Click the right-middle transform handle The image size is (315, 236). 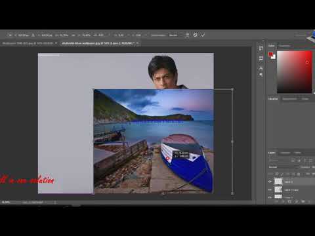pyautogui.click(x=232, y=142)
